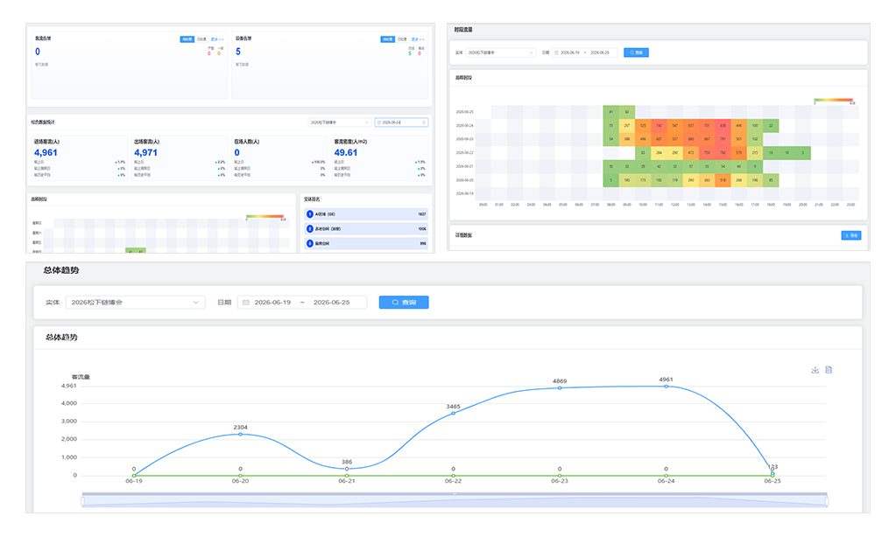Screen dimensions: 896x537
Task: Open the data view icon beside download
Action: coord(829,370)
